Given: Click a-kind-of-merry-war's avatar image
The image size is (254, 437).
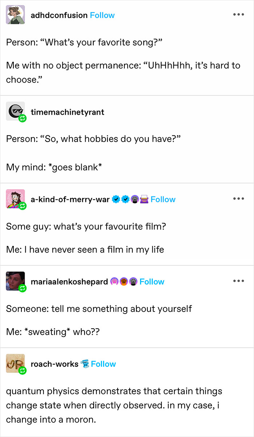Looking at the screenshot, I should pyautogui.click(x=15, y=199).
